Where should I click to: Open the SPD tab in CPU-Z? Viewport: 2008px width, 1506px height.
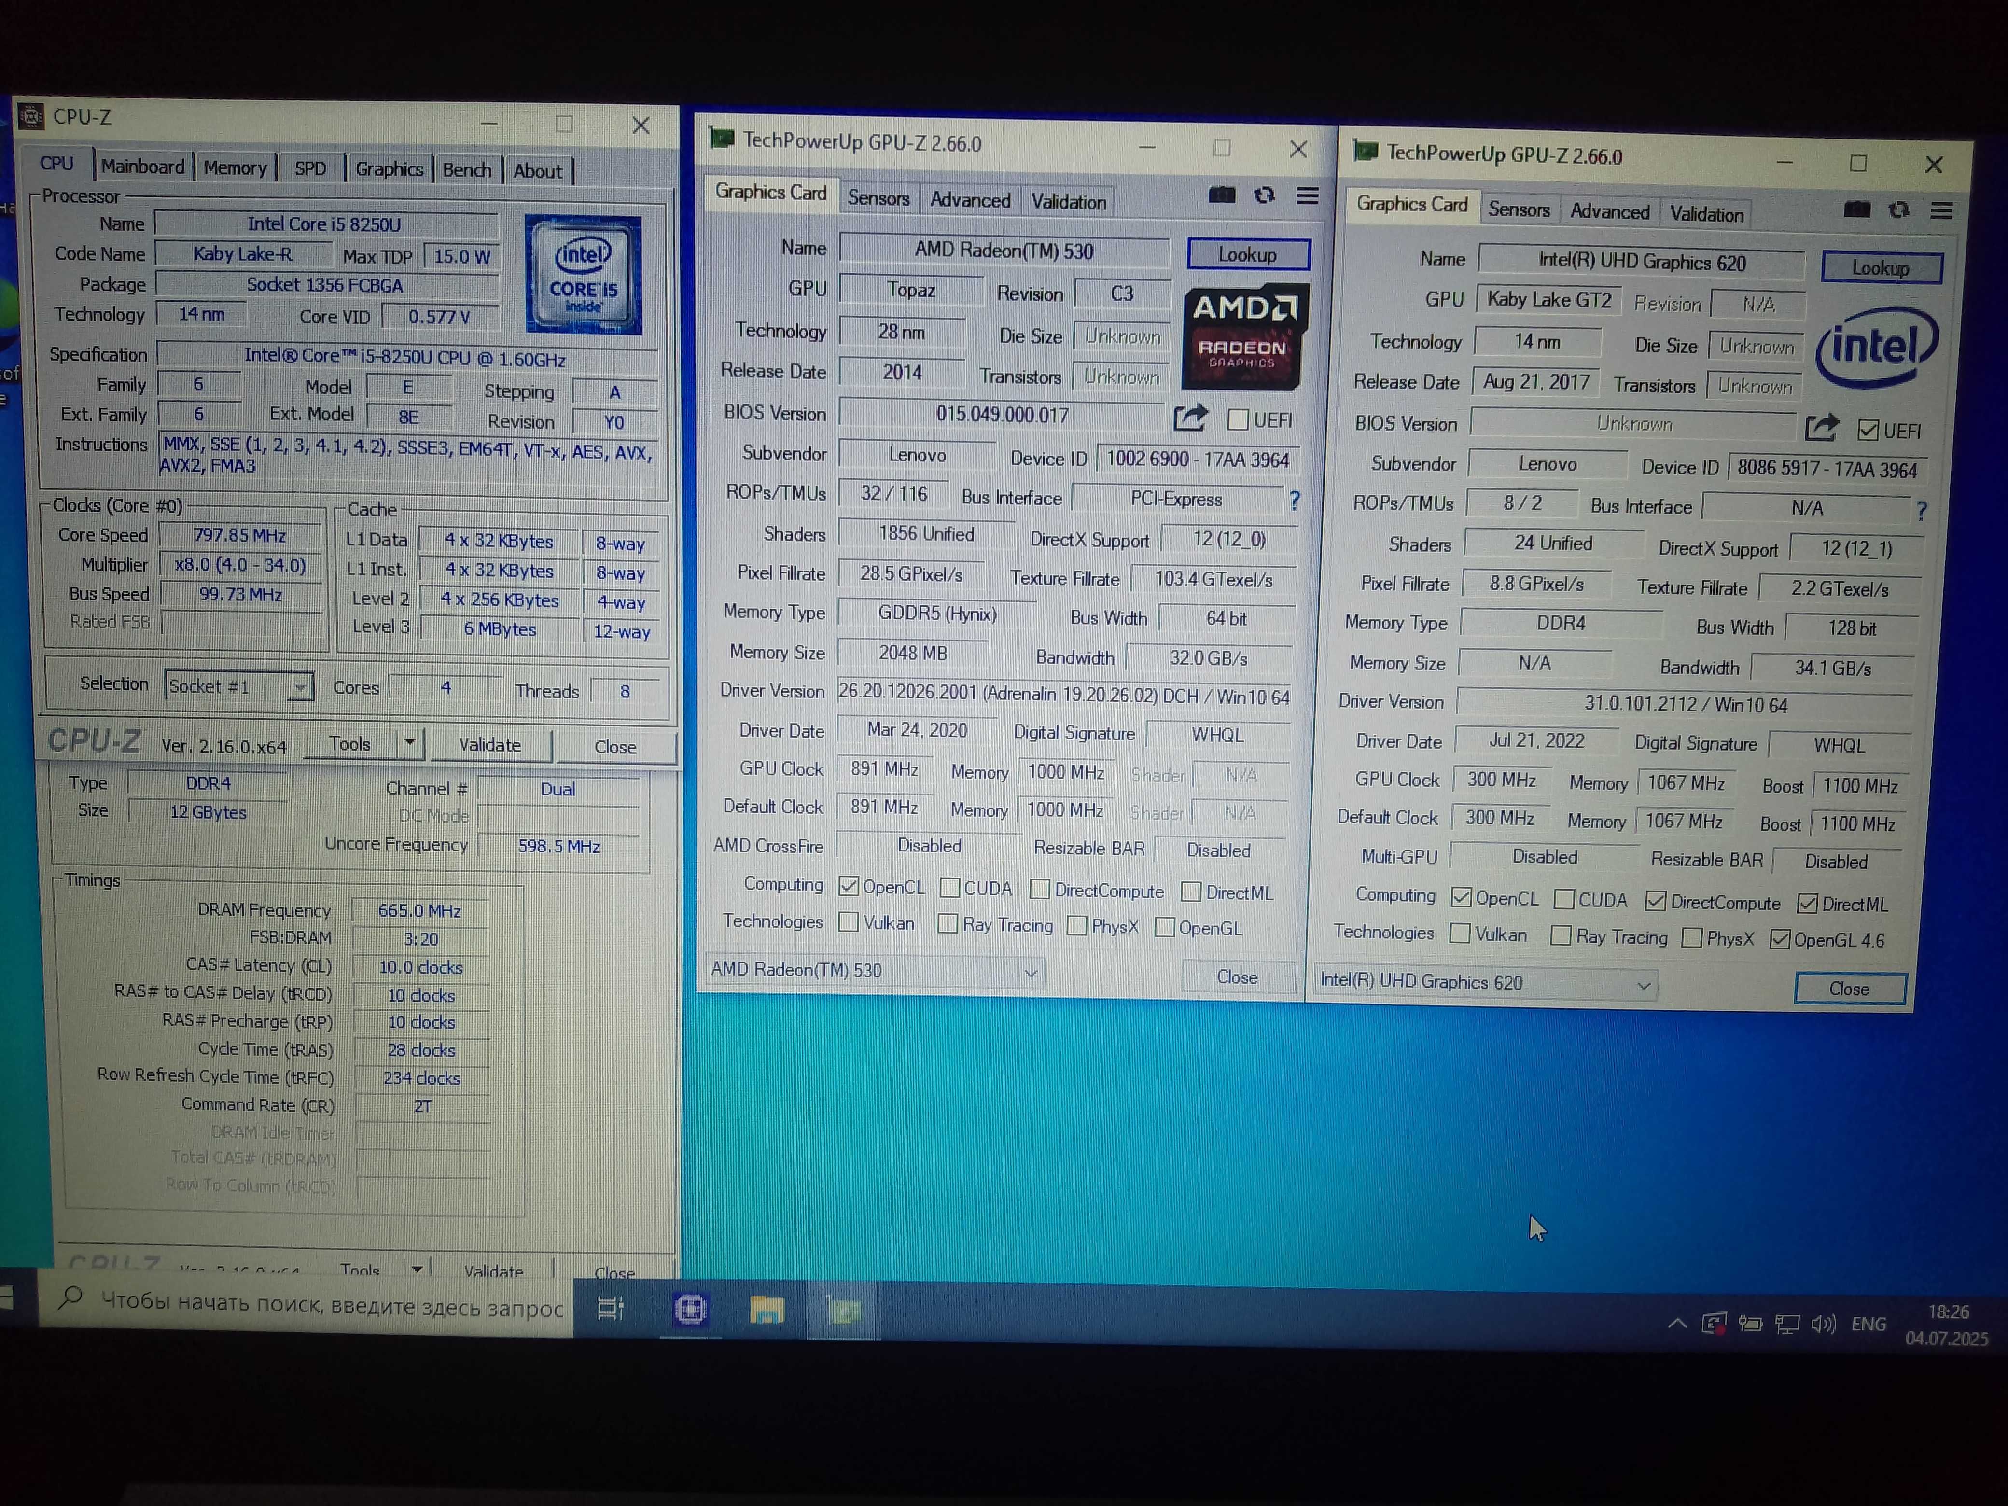point(309,169)
